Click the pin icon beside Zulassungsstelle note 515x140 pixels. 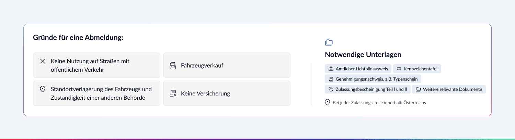point(328,102)
